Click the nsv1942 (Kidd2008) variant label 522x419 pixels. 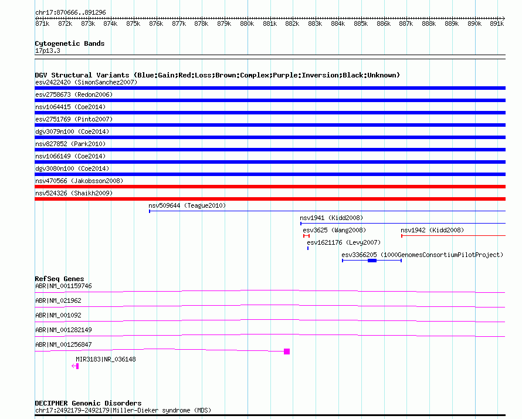pyautogui.click(x=432, y=230)
